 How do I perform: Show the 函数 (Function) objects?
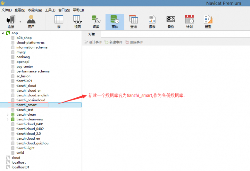click(x=96, y=22)
